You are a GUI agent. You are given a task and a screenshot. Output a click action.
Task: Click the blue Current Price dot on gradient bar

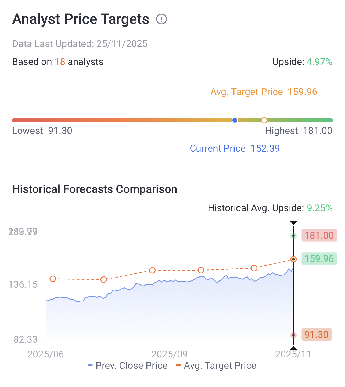[235, 120]
